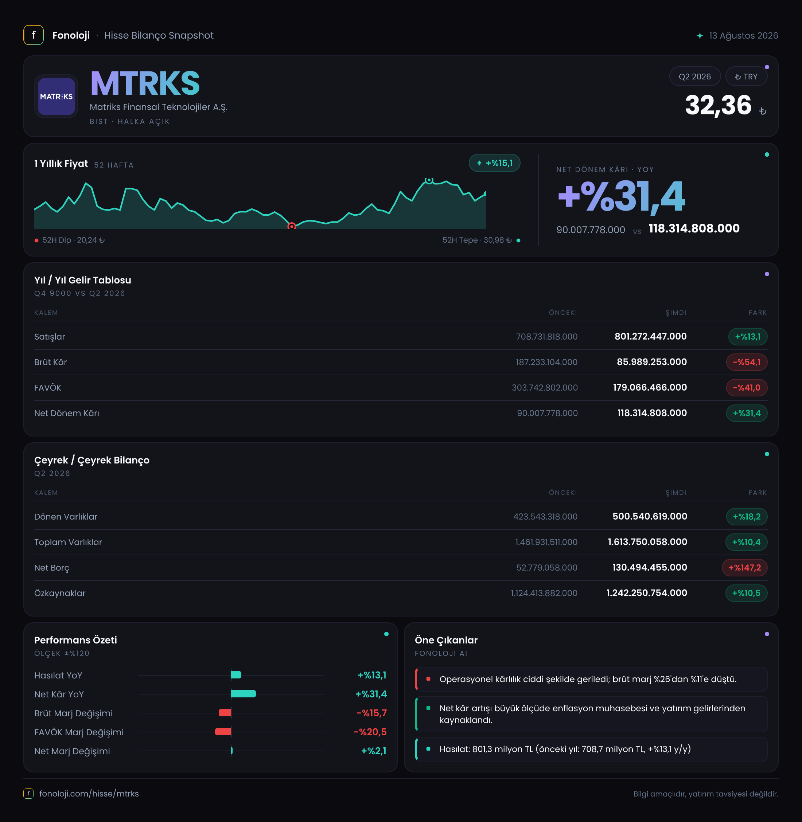This screenshot has width=802, height=822.
Task: Click the small footer Fonoloji icon
Action: [28, 793]
